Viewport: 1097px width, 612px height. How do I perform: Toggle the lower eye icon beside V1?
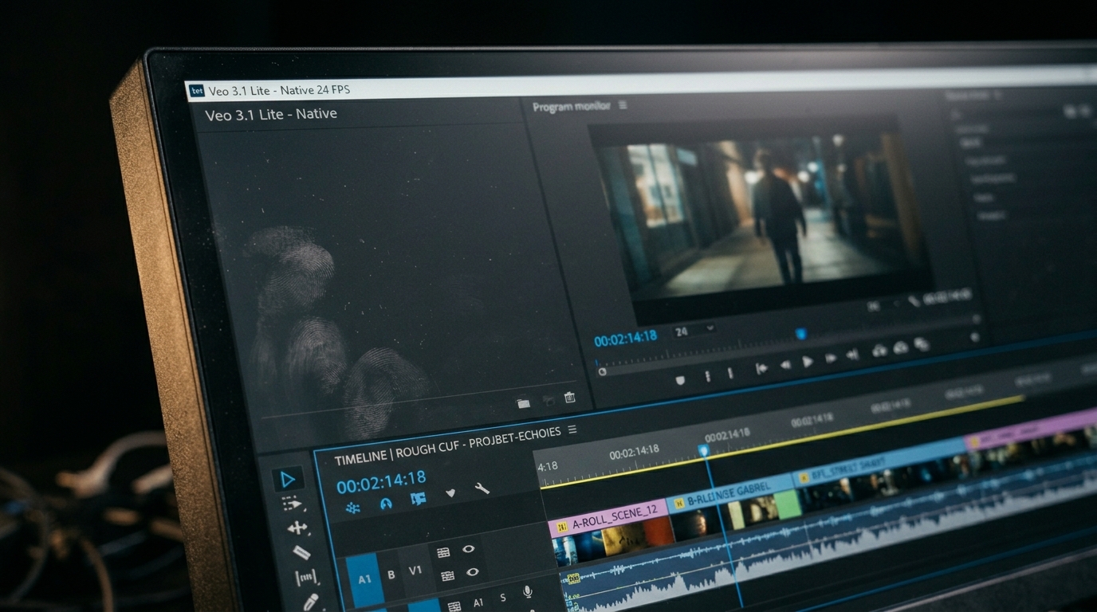click(472, 572)
